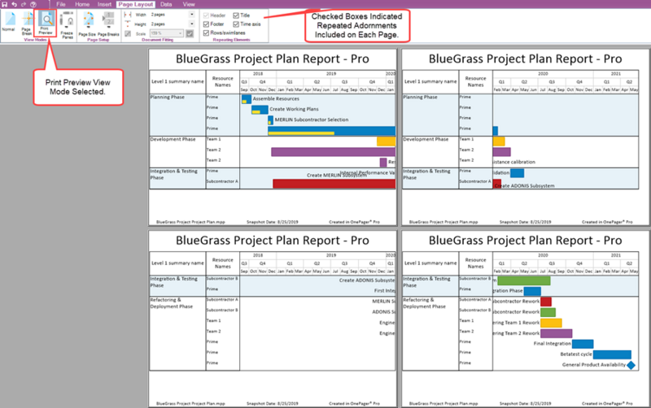Toggle the Rows/swimlanes checkbox
The height and width of the screenshot is (408, 651).
pos(207,33)
